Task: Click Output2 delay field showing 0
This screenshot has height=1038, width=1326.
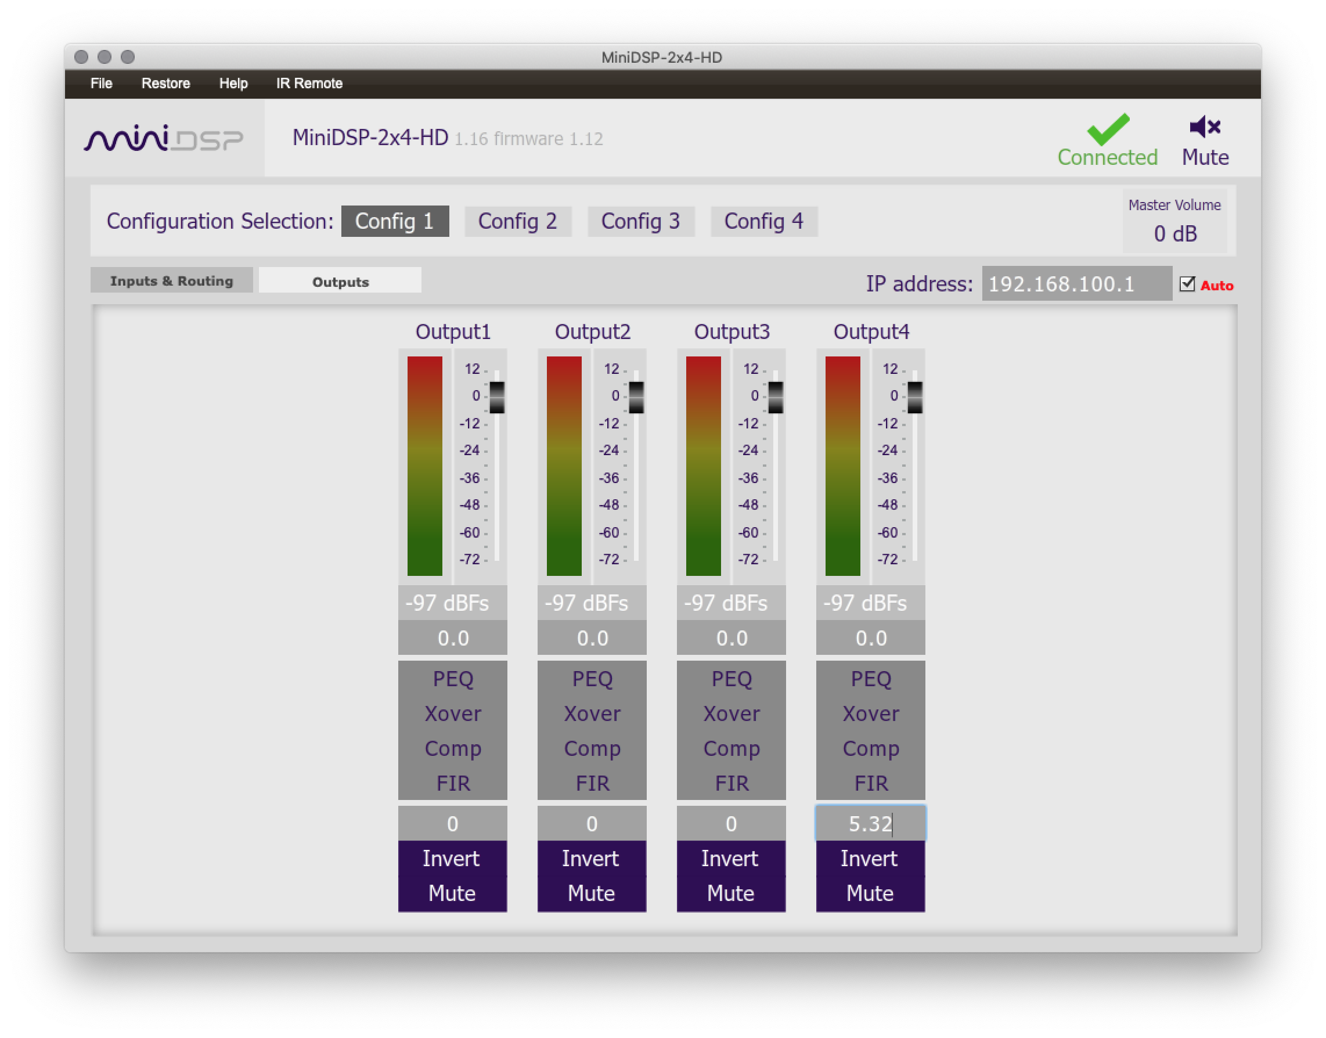Action: 592,824
